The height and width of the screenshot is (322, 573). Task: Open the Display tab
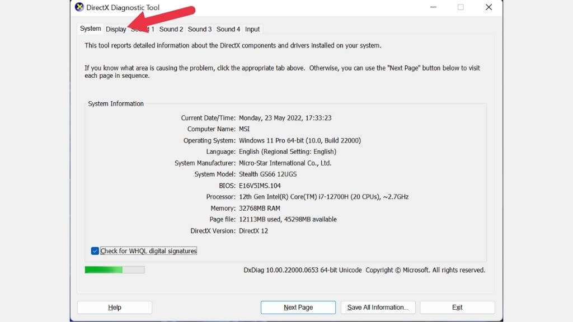pos(116,29)
